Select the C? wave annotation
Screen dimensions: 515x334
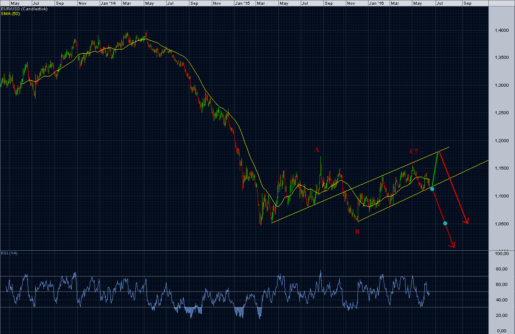pyautogui.click(x=414, y=152)
